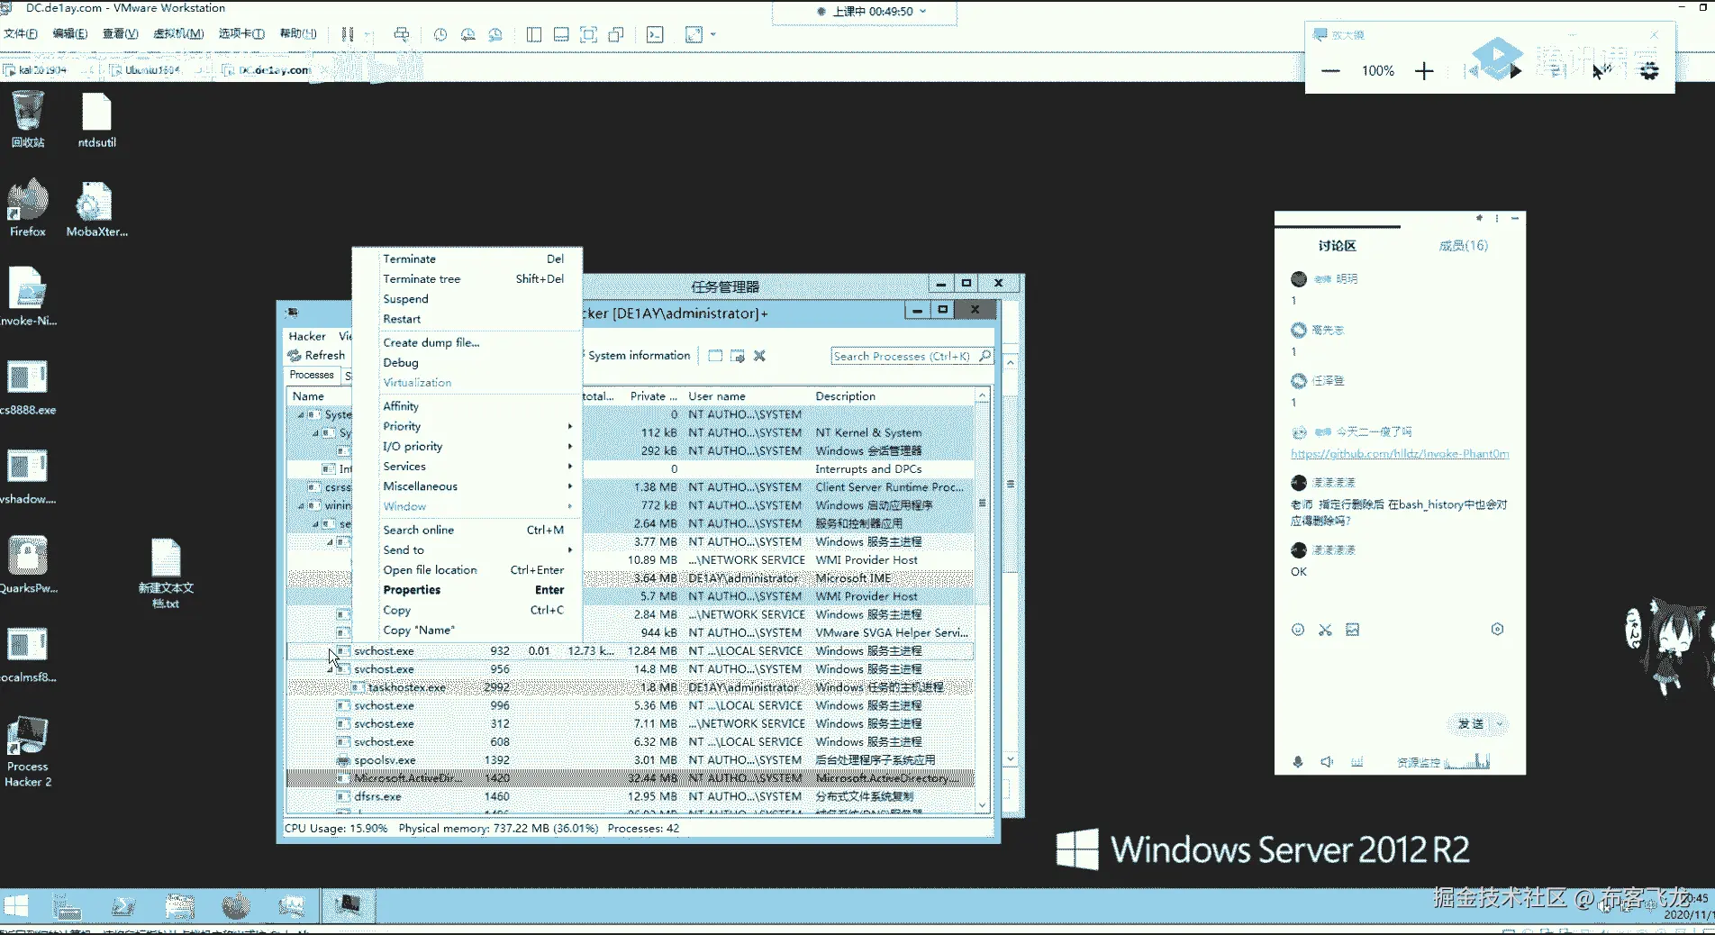Click the Windows Start button
1715x935 pixels.
(x=16, y=905)
